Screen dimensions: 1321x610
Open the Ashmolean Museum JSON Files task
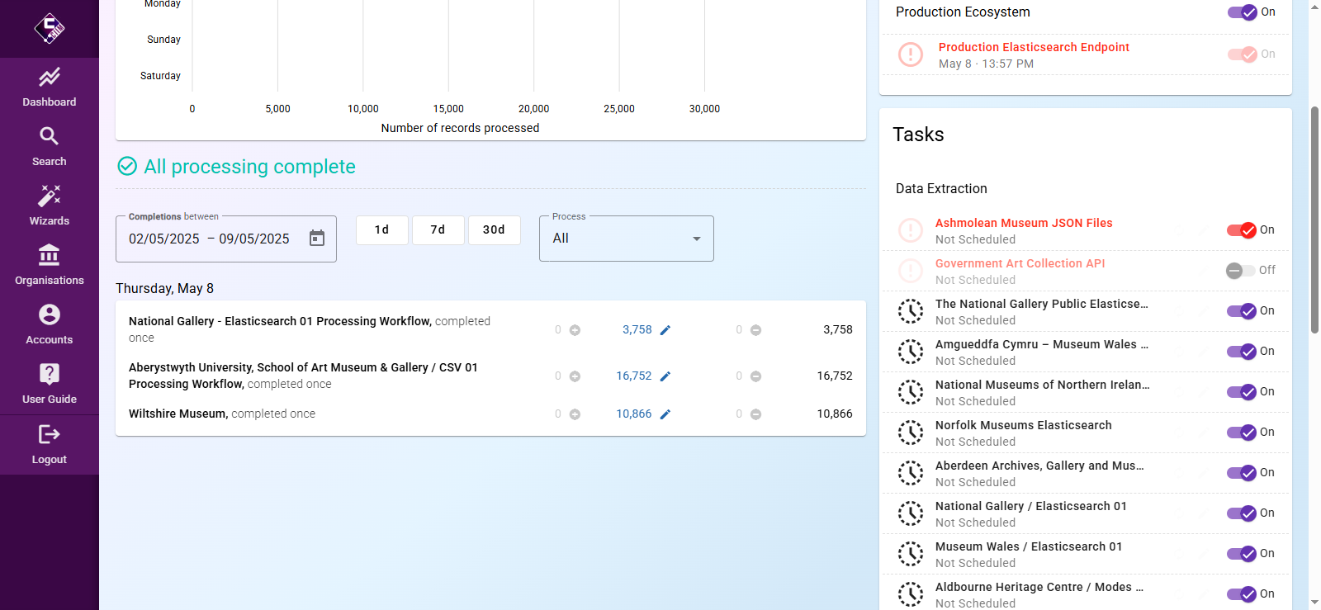1024,223
